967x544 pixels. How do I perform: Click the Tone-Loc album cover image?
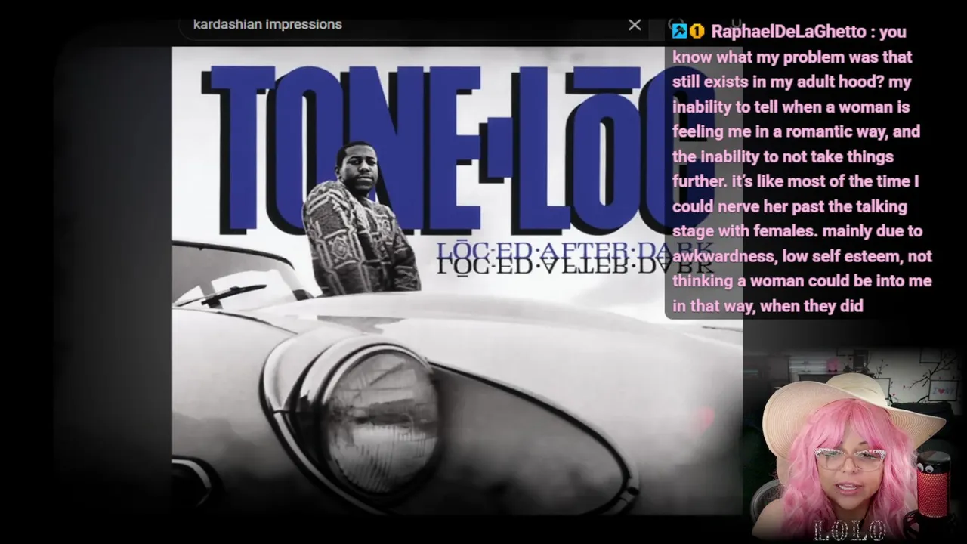pyautogui.click(x=457, y=280)
